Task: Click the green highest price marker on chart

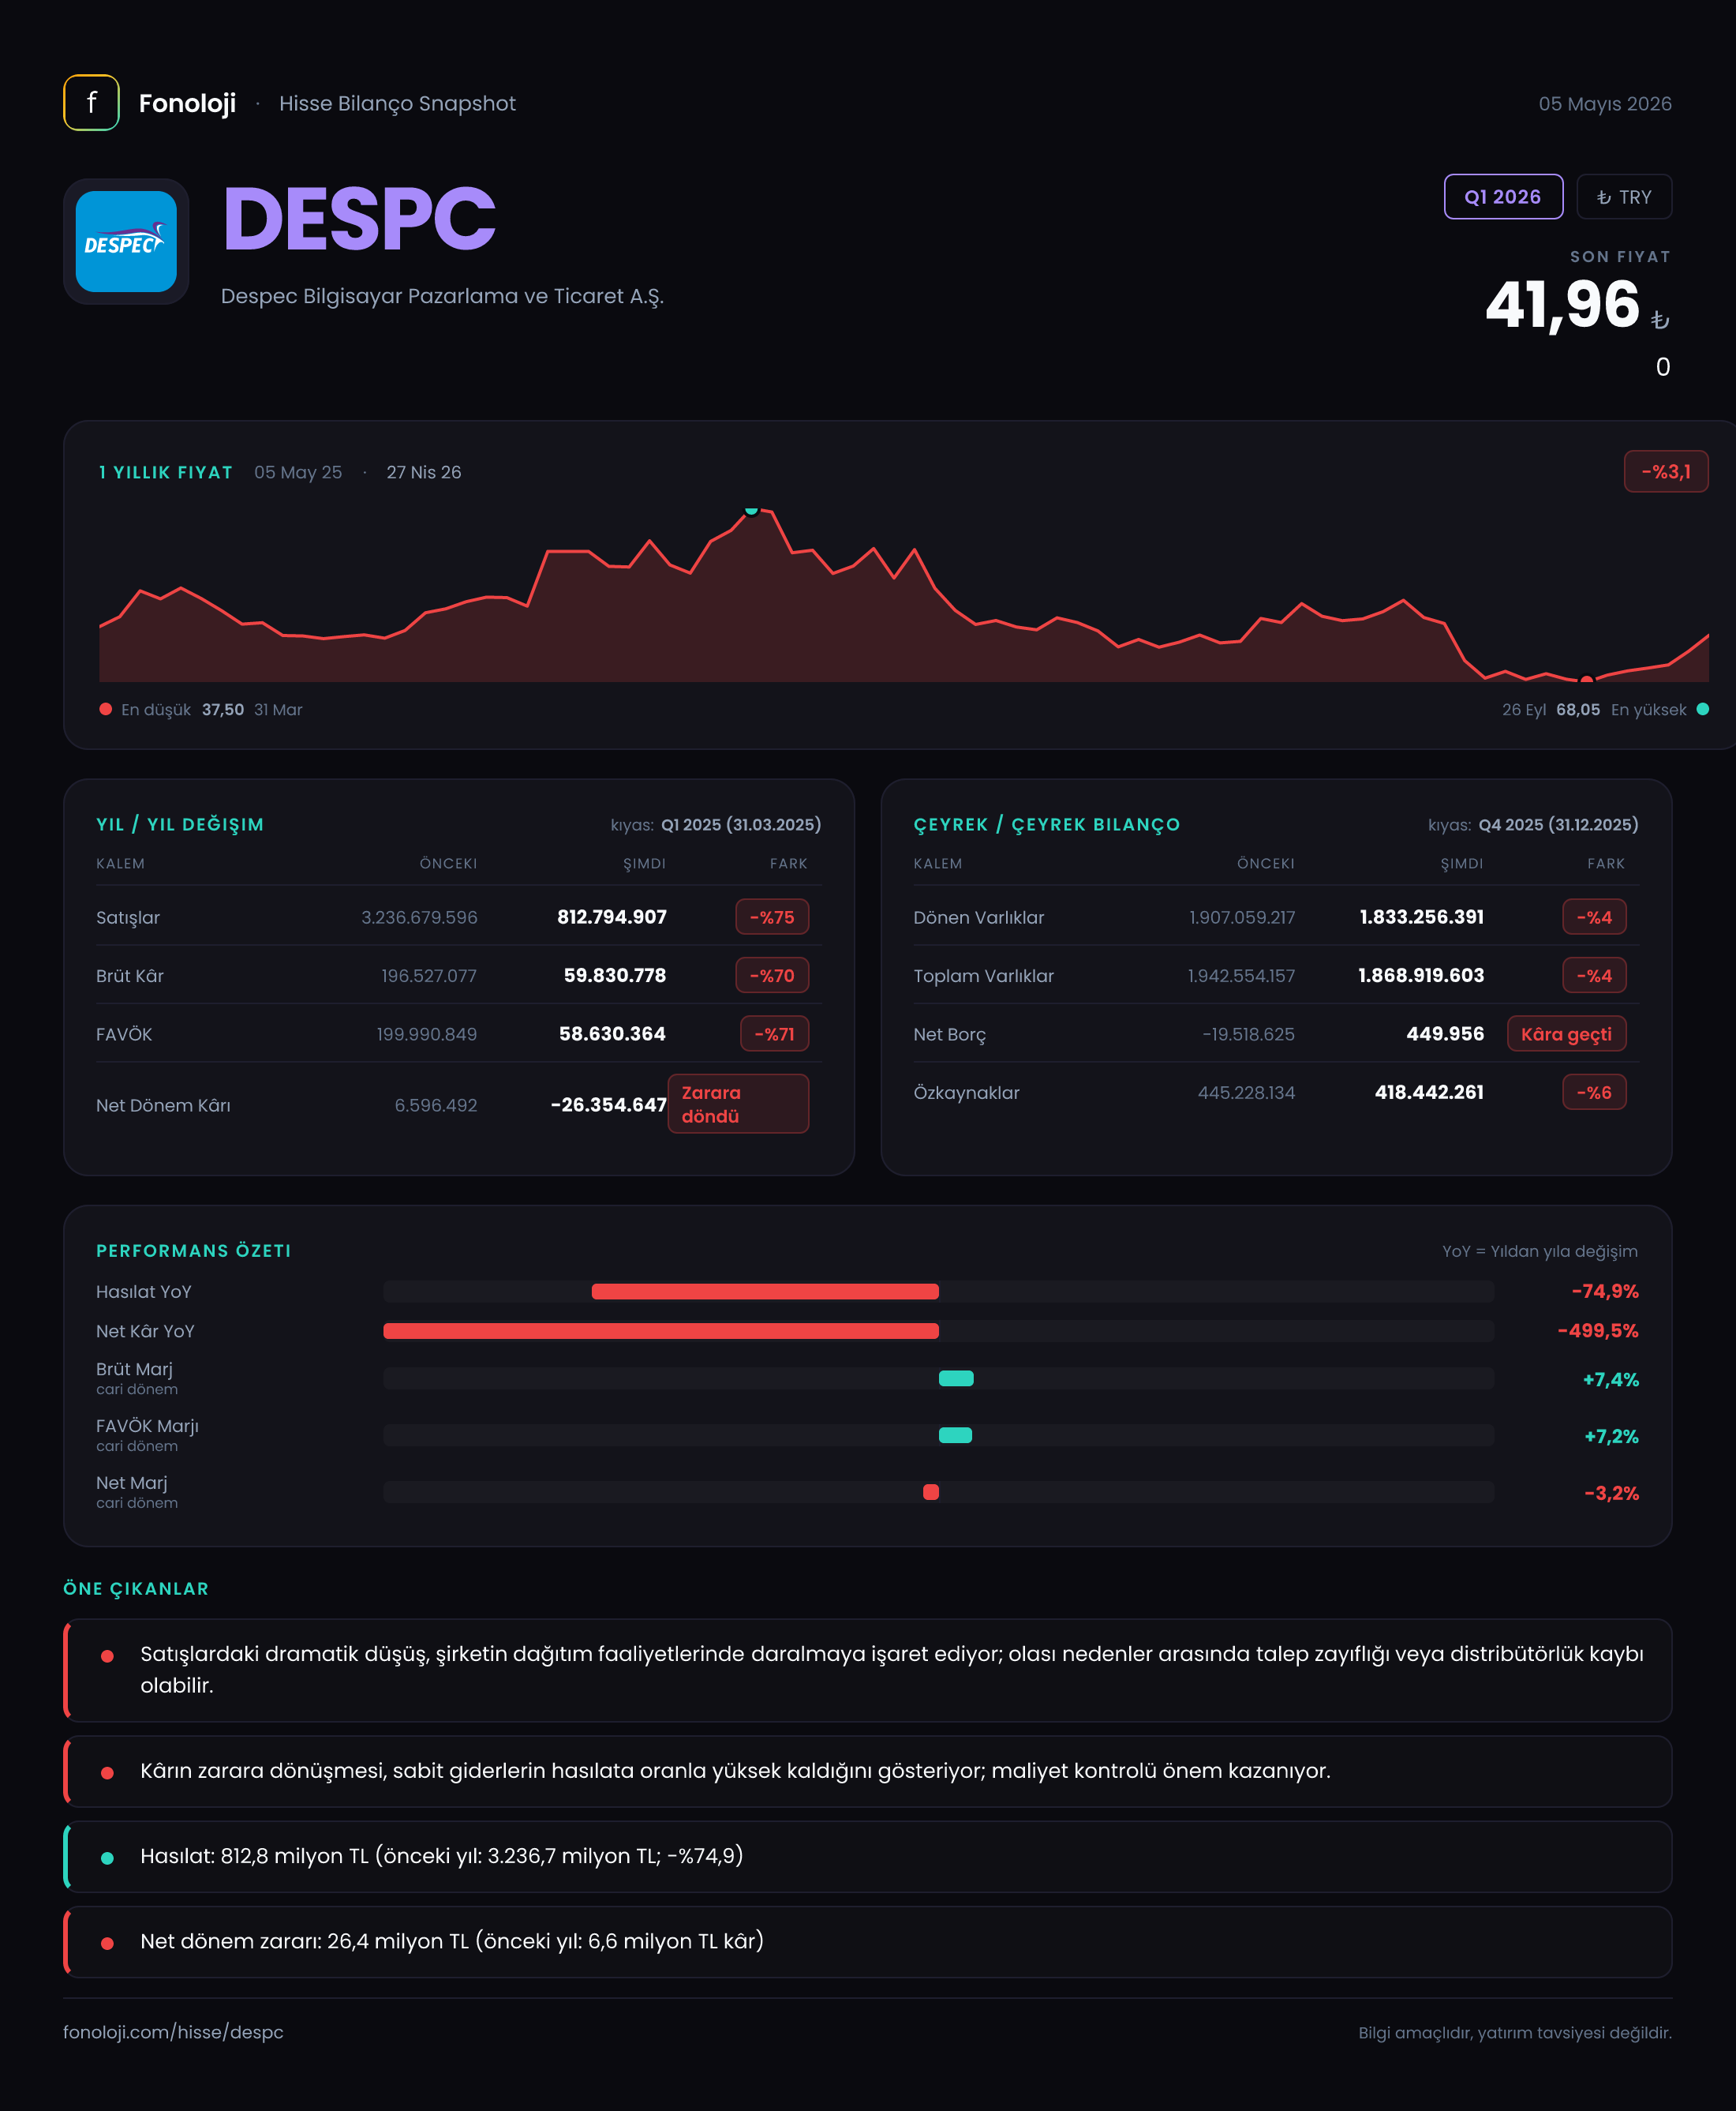Action: (x=751, y=510)
